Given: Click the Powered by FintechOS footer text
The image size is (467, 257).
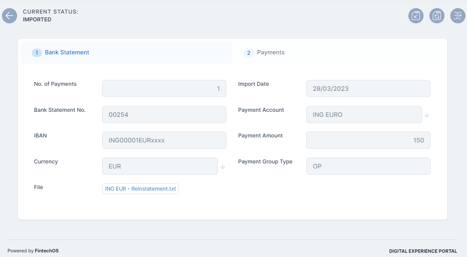Looking at the screenshot, I should [x=33, y=251].
